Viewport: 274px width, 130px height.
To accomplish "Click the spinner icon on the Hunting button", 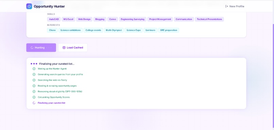I will coord(32,48).
